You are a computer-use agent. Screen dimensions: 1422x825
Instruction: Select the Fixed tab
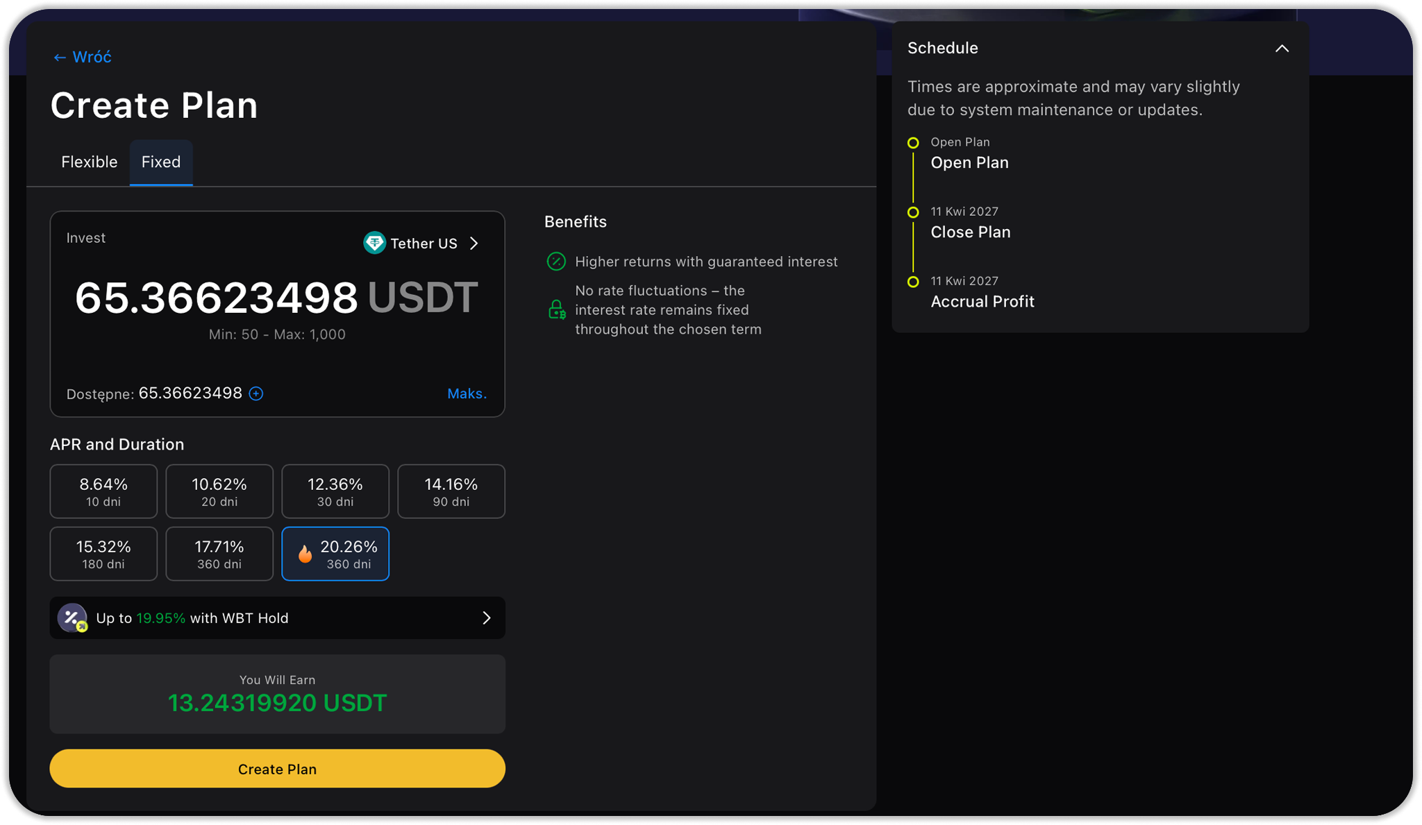pyautogui.click(x=161, y=162)
